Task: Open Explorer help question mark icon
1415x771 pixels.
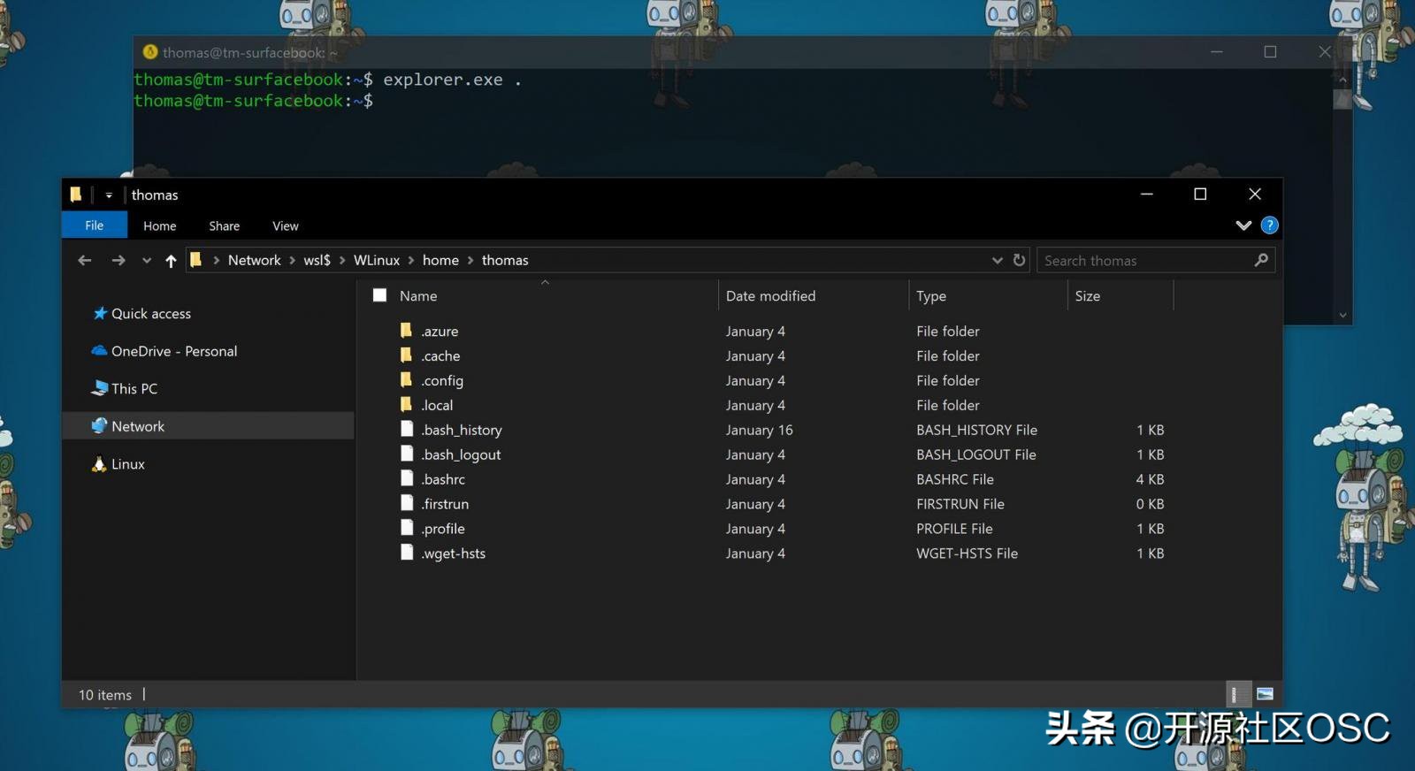Action: (1269, 225)
